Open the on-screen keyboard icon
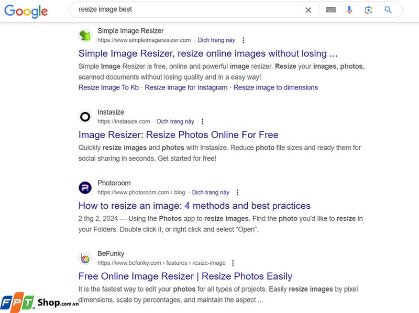The height and width of the screenshot is (313, 419). (331, 10)
